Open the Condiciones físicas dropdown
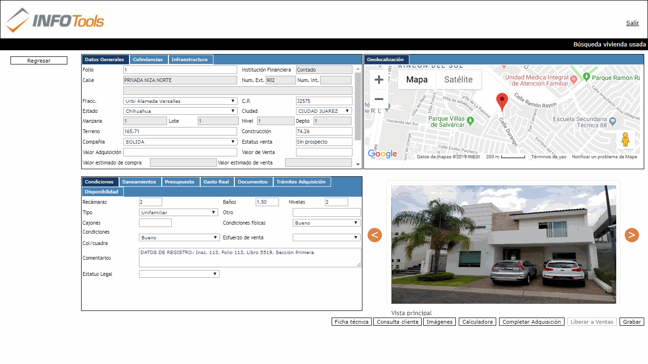The width and height of the screenshot is (648, 364). click(x=326, y=223)
